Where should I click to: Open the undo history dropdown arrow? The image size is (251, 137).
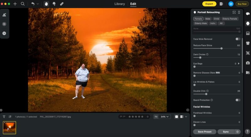38,4
